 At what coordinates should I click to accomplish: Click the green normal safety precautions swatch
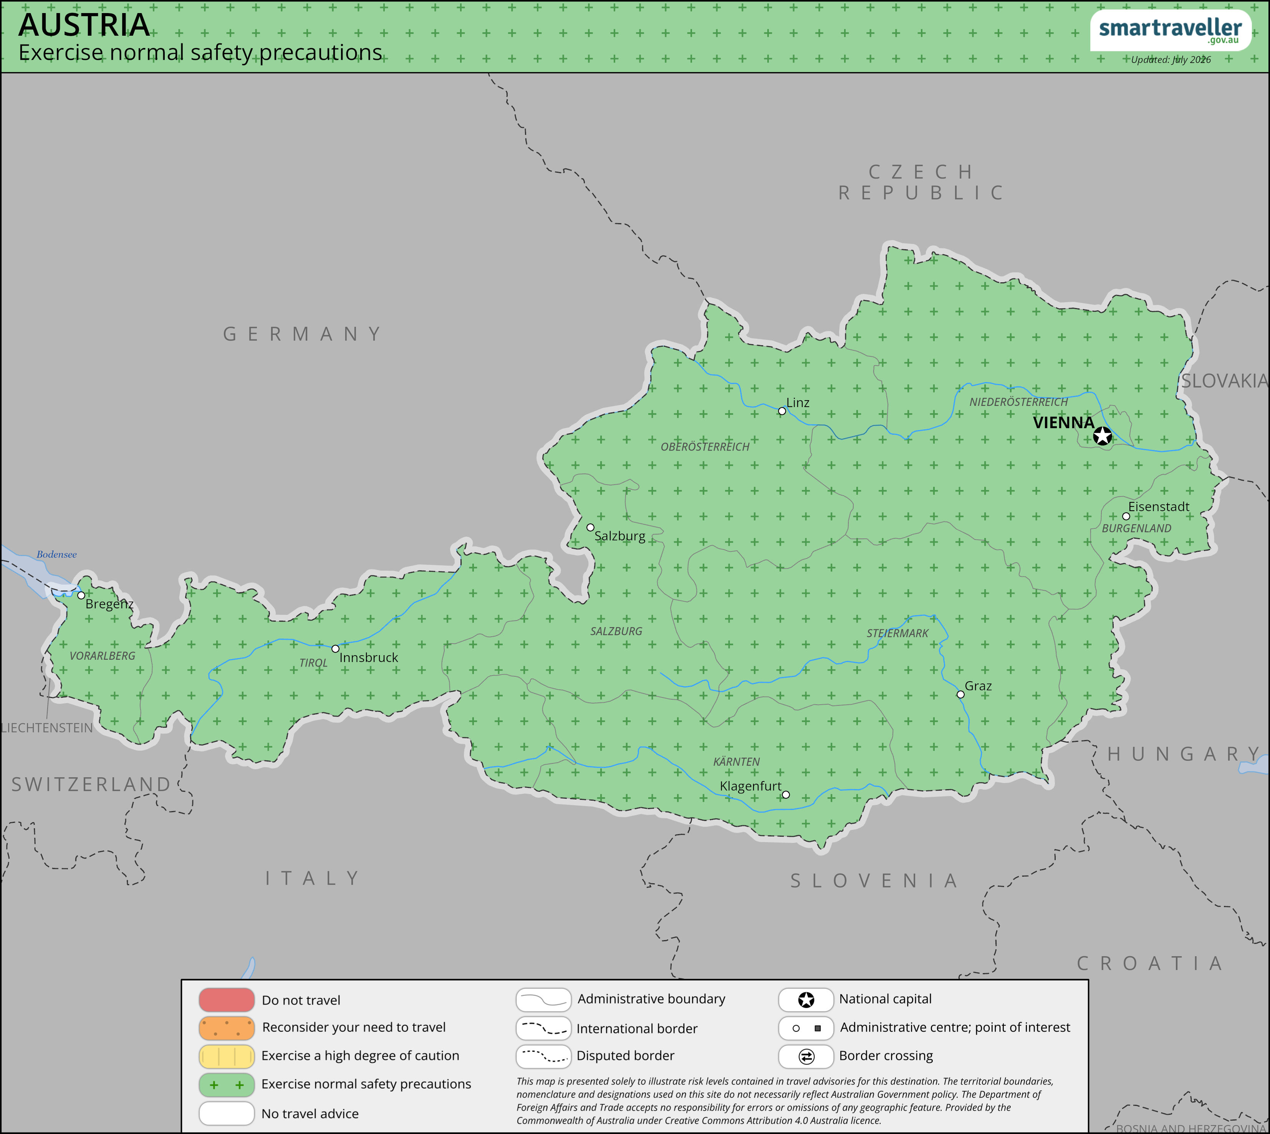(227, 1085)
